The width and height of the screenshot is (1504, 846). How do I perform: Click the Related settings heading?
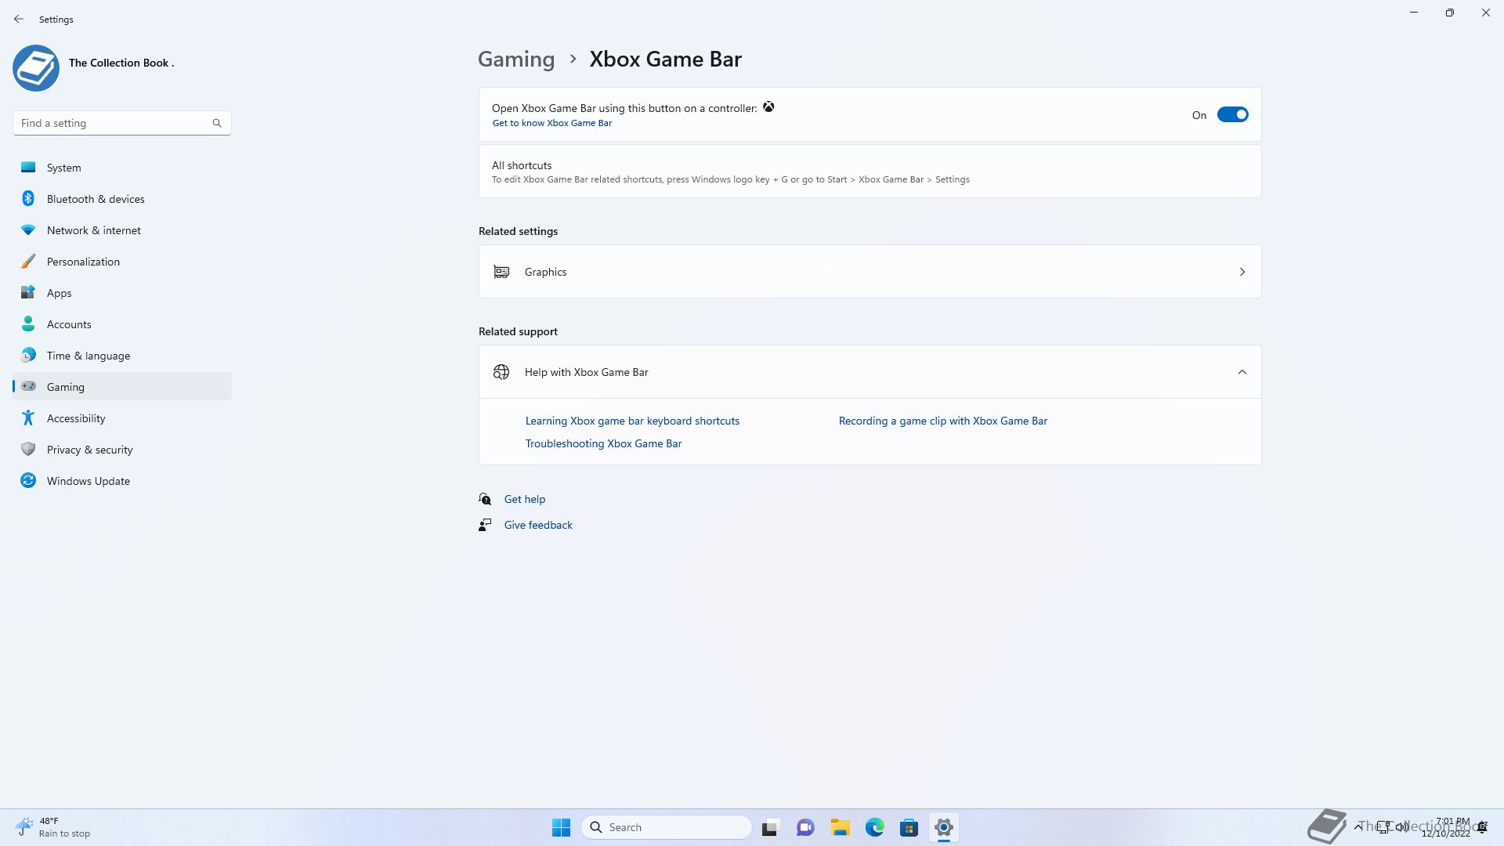point(518,231)
